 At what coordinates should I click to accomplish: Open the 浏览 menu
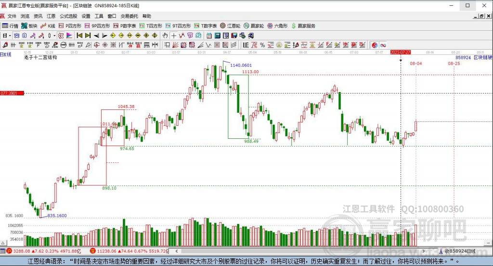pyautogui.click(x=25, y=16)
